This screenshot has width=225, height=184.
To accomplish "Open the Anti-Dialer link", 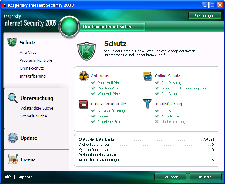I will tap(169, 94).
